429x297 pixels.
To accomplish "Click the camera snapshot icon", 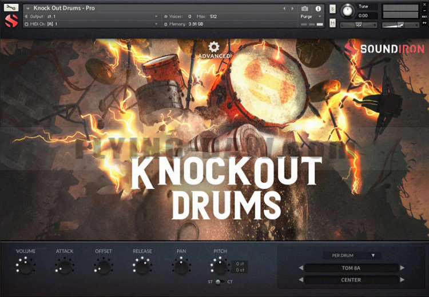I will coord(305,9).
